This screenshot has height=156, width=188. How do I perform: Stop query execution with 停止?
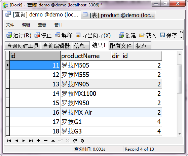43,35
